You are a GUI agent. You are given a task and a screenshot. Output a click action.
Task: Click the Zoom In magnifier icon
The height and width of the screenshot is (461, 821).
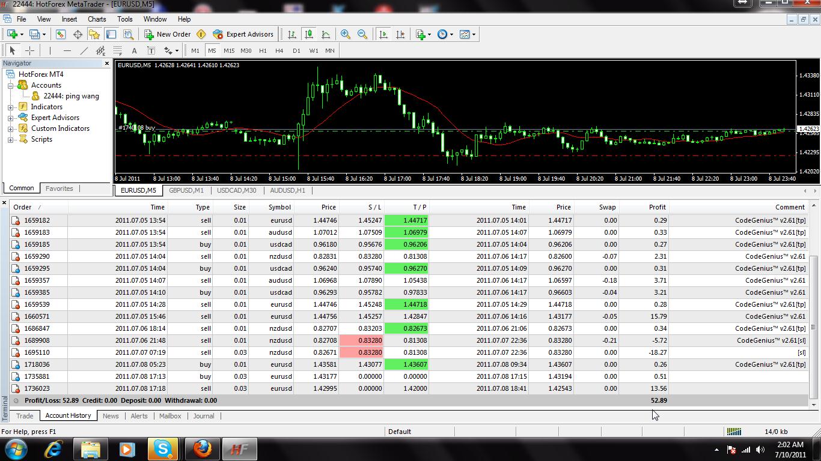click(x=346, y=34)
